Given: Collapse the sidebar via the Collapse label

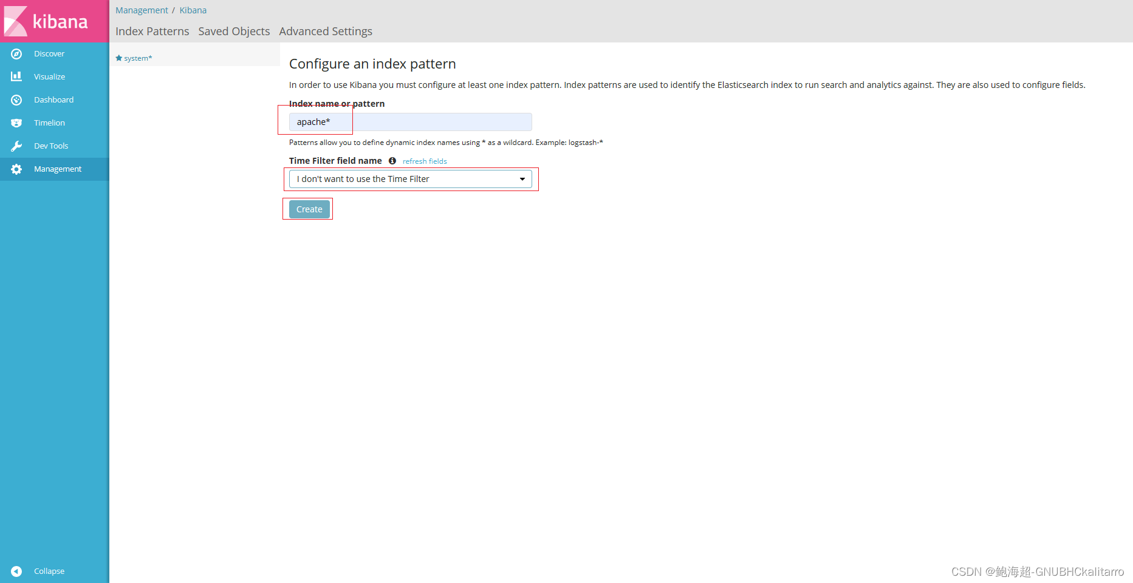Looking at the screenshot, I should tap(49, 571).
